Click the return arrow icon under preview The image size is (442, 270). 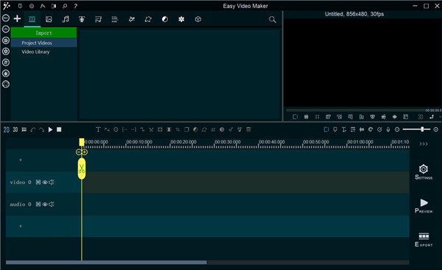pos(432,116)
